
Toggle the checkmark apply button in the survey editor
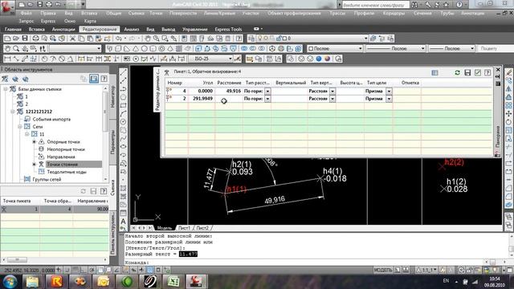pyautogui.click(x=478, y=73)
